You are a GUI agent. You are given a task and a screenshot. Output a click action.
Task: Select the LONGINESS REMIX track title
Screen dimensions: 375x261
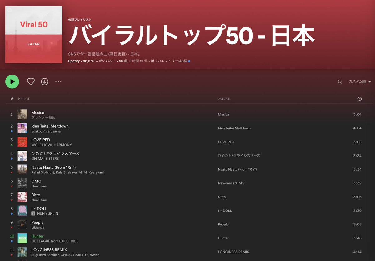tap(49, 249)
